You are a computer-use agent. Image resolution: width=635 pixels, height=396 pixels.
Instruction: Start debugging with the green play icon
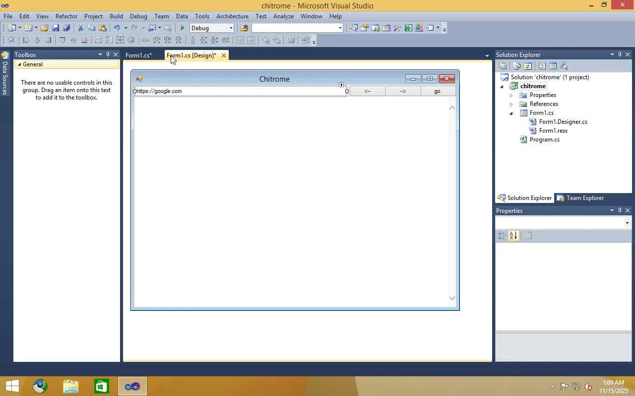183,28
